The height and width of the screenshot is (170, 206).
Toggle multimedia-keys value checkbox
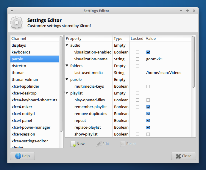point(148,86)
